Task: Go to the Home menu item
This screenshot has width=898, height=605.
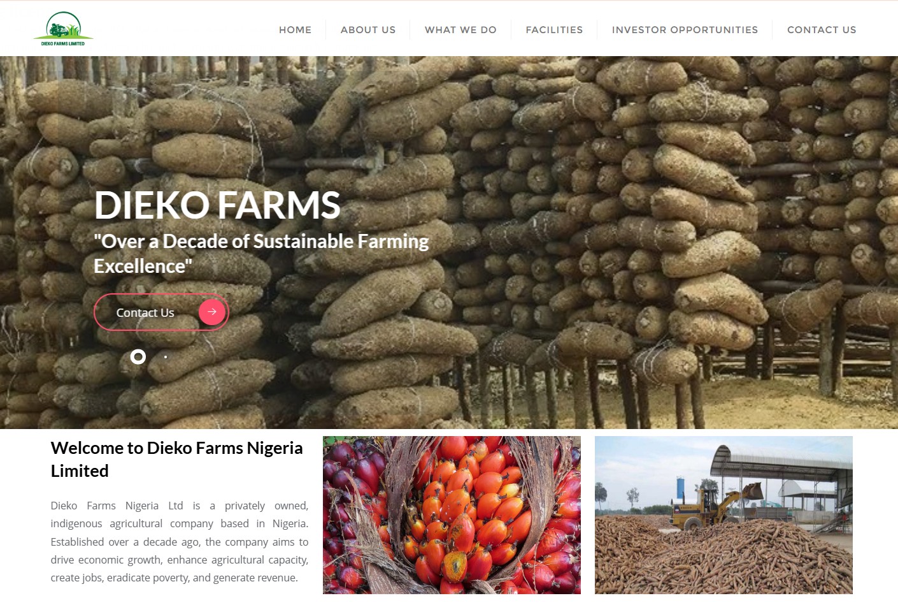Action: click(x=296, y=30)
